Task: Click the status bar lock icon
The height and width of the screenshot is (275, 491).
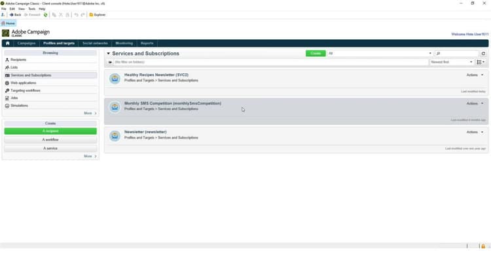Action: (x=483, y=246)
